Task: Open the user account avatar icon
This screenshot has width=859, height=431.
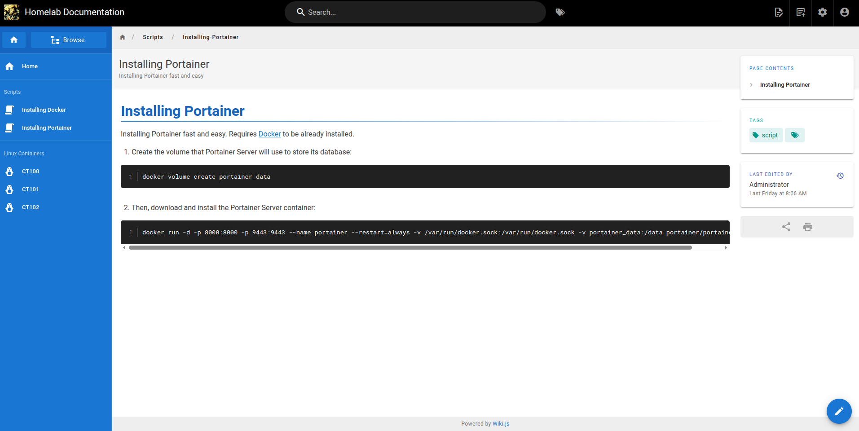Action: click(x=845, y=12)
